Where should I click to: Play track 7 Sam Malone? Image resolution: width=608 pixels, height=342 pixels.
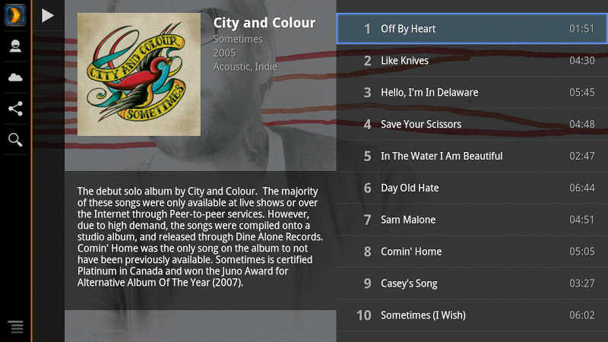[x=472, y=220]
